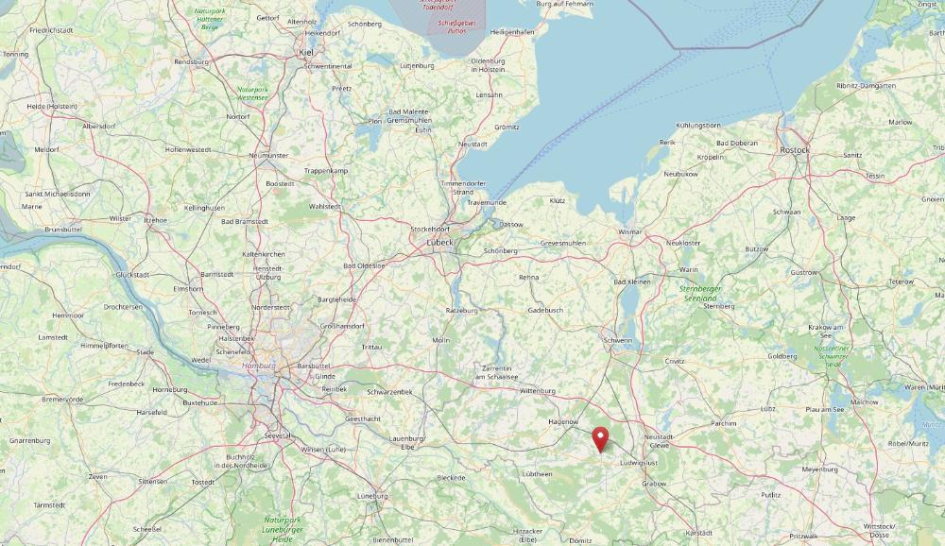Screen dimensions: 945x546
Task: Click the Güstrow town label
Action: tap(804, 272)
